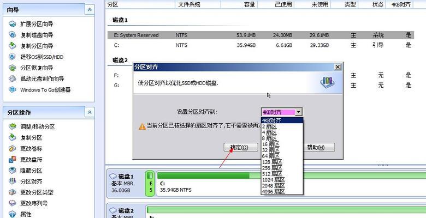Image resolution: width=426 pixels, height=218 pixels.
Task: Choose 4096 扇区 from alignment list
Action: click(282, 192)
